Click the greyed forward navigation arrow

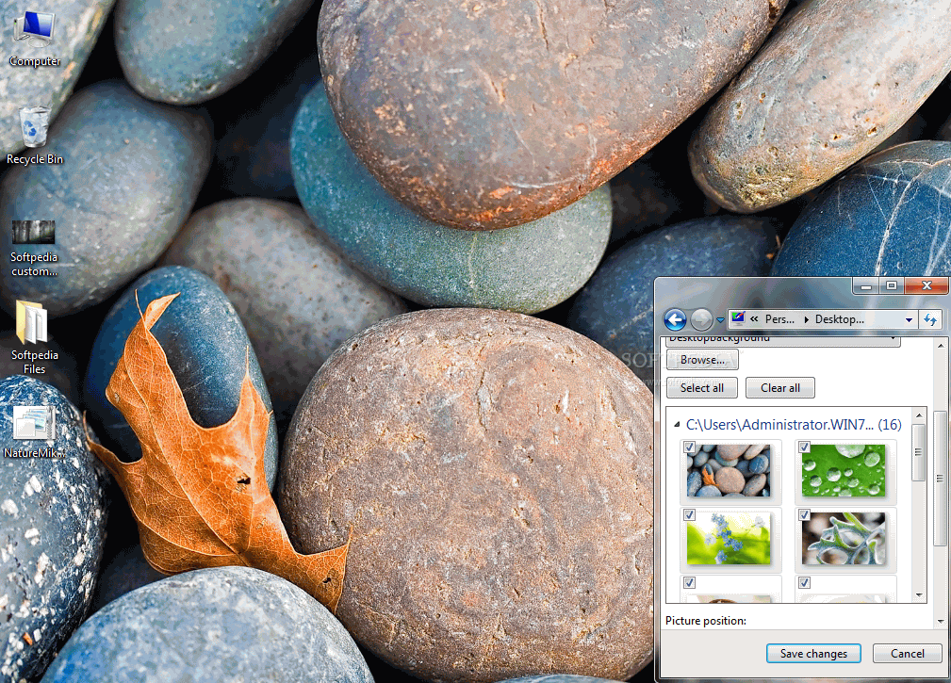click(x=702, y=319)
